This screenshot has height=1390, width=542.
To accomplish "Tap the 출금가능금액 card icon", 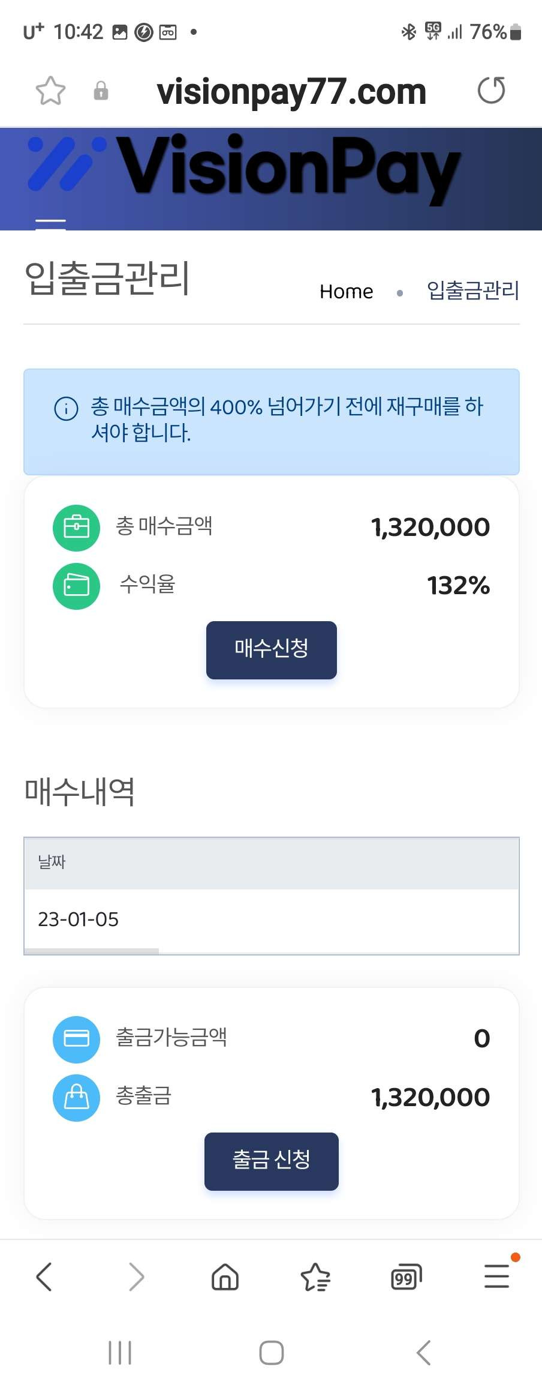I will point(76,1039).
